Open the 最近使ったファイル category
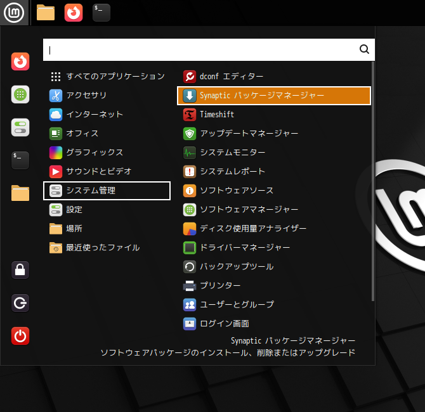This screenshot has width=425, height=412. [x=107, y=248]
